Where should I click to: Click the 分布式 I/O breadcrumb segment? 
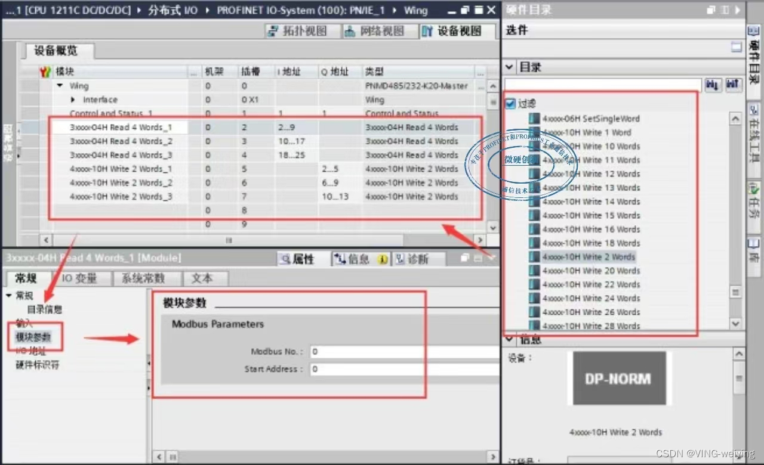click(x=173, y=10)
